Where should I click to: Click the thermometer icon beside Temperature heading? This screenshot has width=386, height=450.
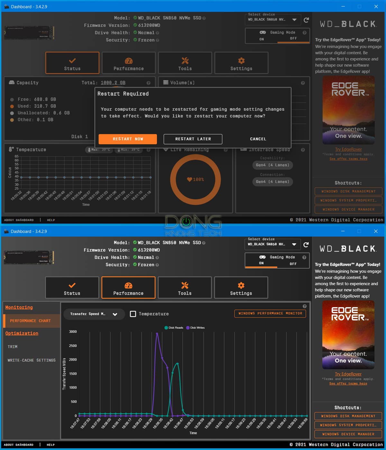(x=11, y=149)
